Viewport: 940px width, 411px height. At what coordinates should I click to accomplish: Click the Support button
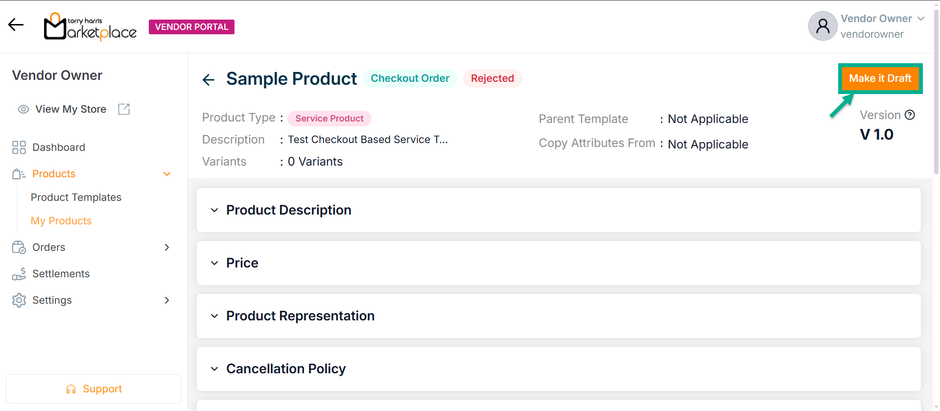[94, 389]
